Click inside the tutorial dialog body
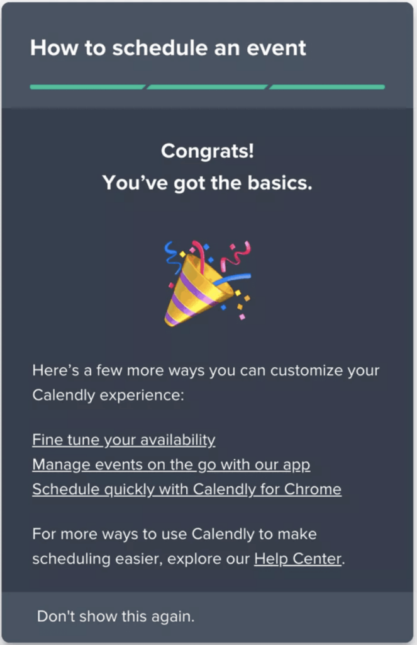Image resolution: width=417 pixels, height=645 pixels. [x=208, y=346]
